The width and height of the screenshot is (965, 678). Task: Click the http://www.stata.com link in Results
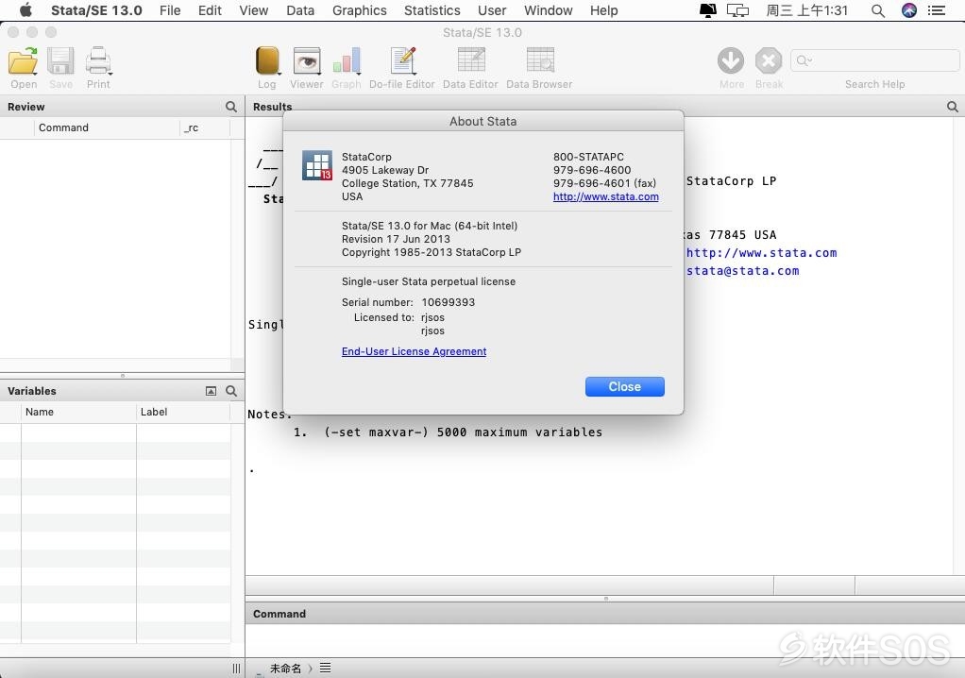(x=761, y=253)
